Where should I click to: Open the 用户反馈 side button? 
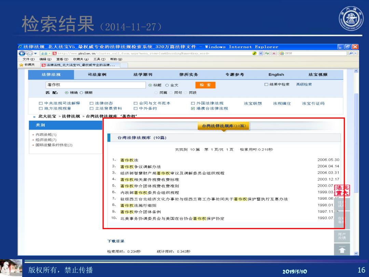coord(342,236)
